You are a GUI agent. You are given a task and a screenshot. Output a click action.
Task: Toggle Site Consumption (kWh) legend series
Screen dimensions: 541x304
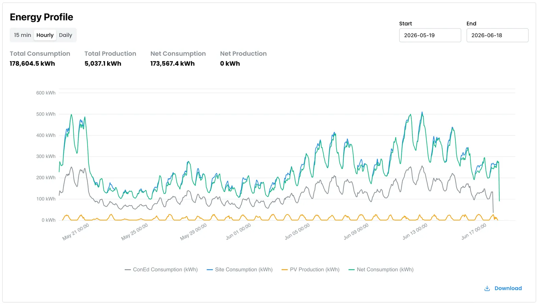click(240, 270)
